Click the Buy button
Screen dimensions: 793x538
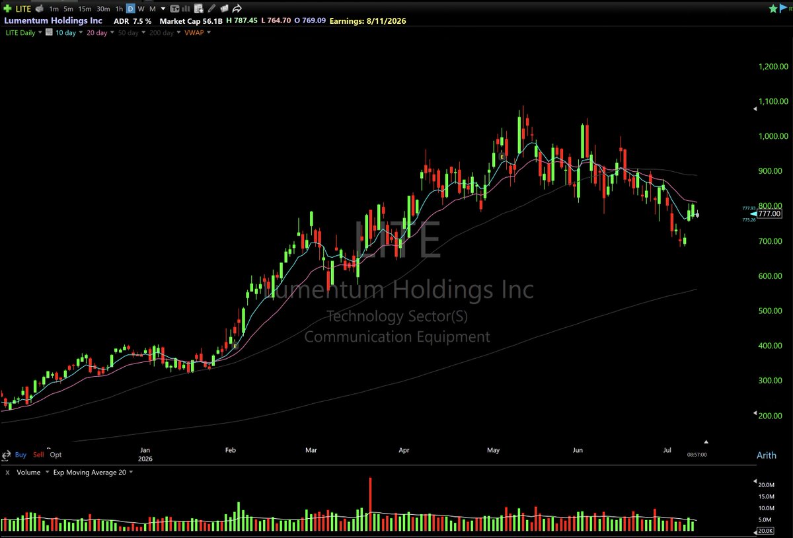pos(20,455)
